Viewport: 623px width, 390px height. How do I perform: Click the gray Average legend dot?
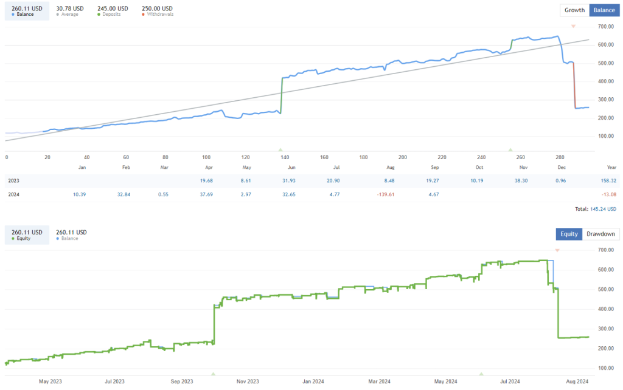click(57, 14)
